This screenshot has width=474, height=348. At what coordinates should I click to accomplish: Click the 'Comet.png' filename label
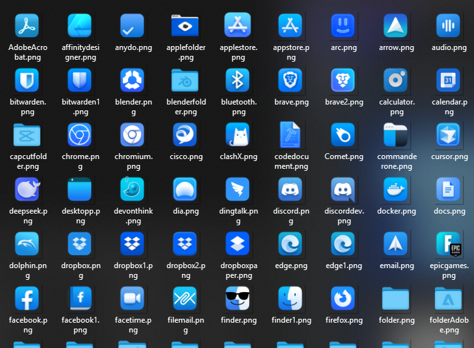[x=344, y=156]
